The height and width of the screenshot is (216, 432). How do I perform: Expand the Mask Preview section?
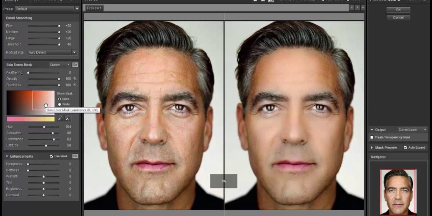tap(372, 148)
